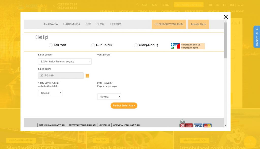The width and height of the screenshot is (260, 149).
Task: Open the REZERVASYONLARIM button
Action: click(x=169, y=24)
